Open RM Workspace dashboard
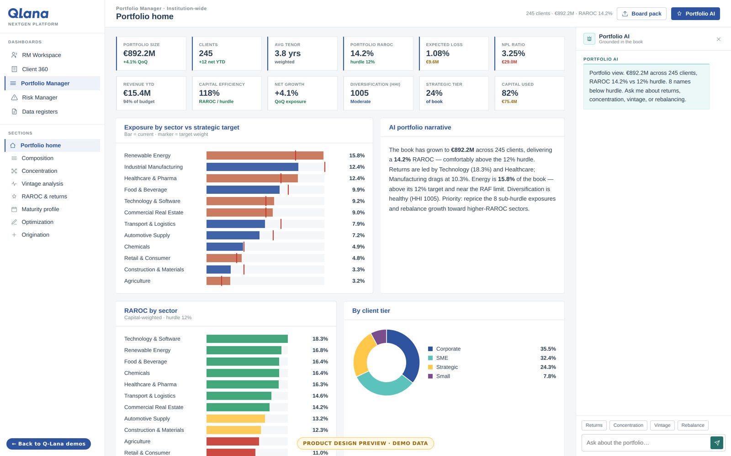Viewport: 731px width, 456px height. tap(52, 55)
